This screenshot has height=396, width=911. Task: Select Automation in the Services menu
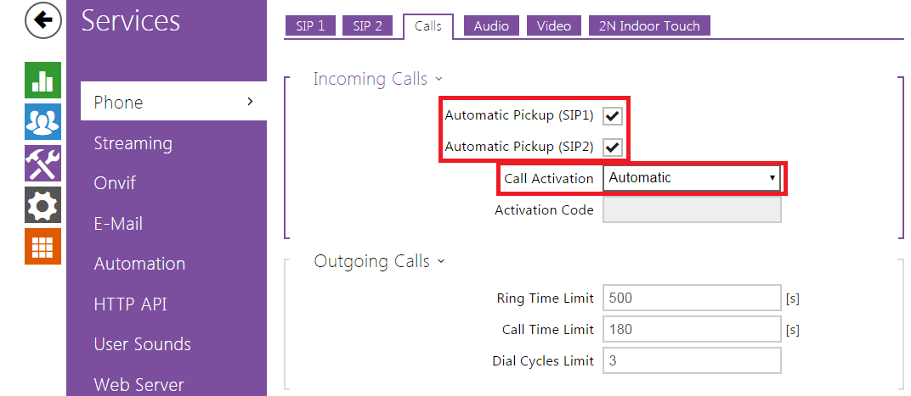point(139,264)
